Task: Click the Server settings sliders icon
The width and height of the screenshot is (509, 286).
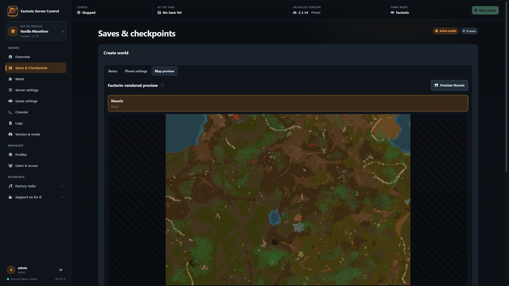Action: (10, 90)
